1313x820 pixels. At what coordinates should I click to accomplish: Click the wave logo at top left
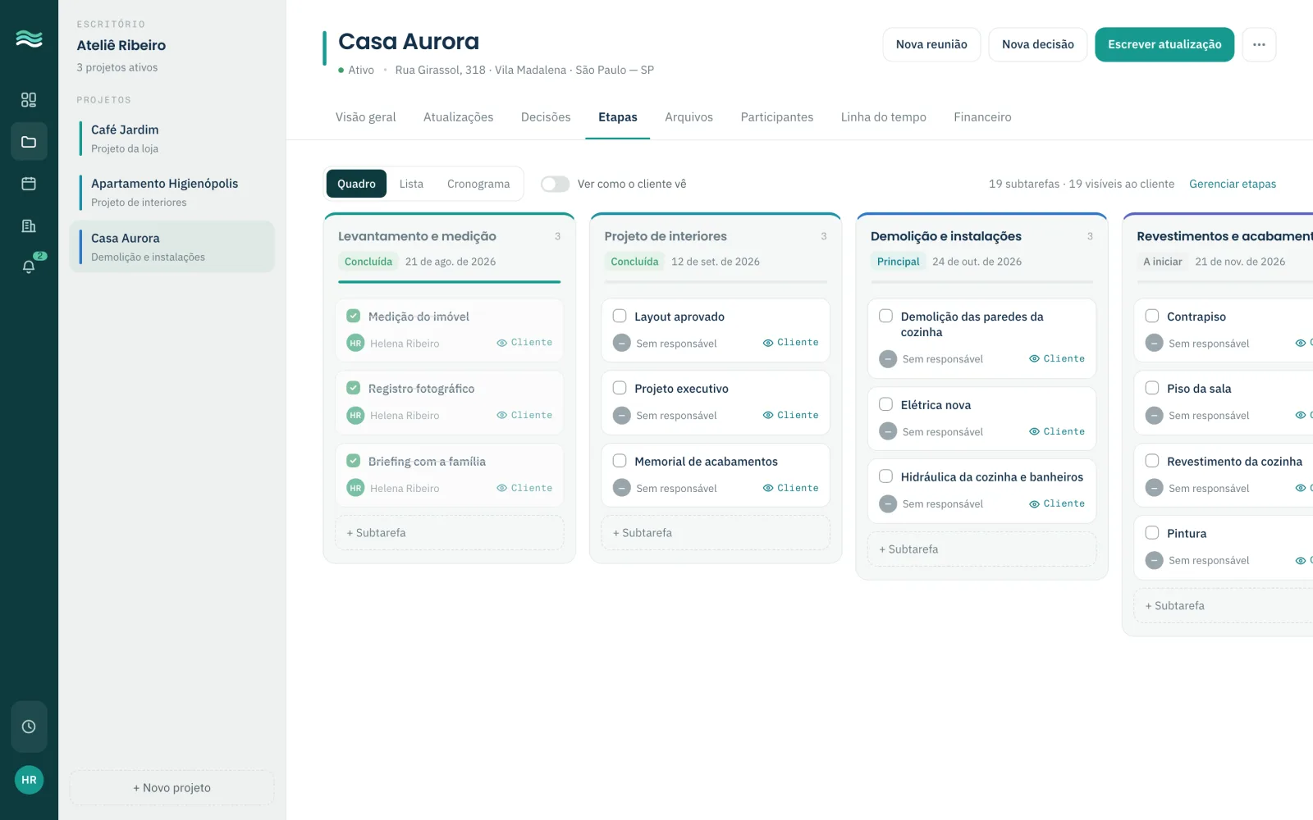point(29,39)
